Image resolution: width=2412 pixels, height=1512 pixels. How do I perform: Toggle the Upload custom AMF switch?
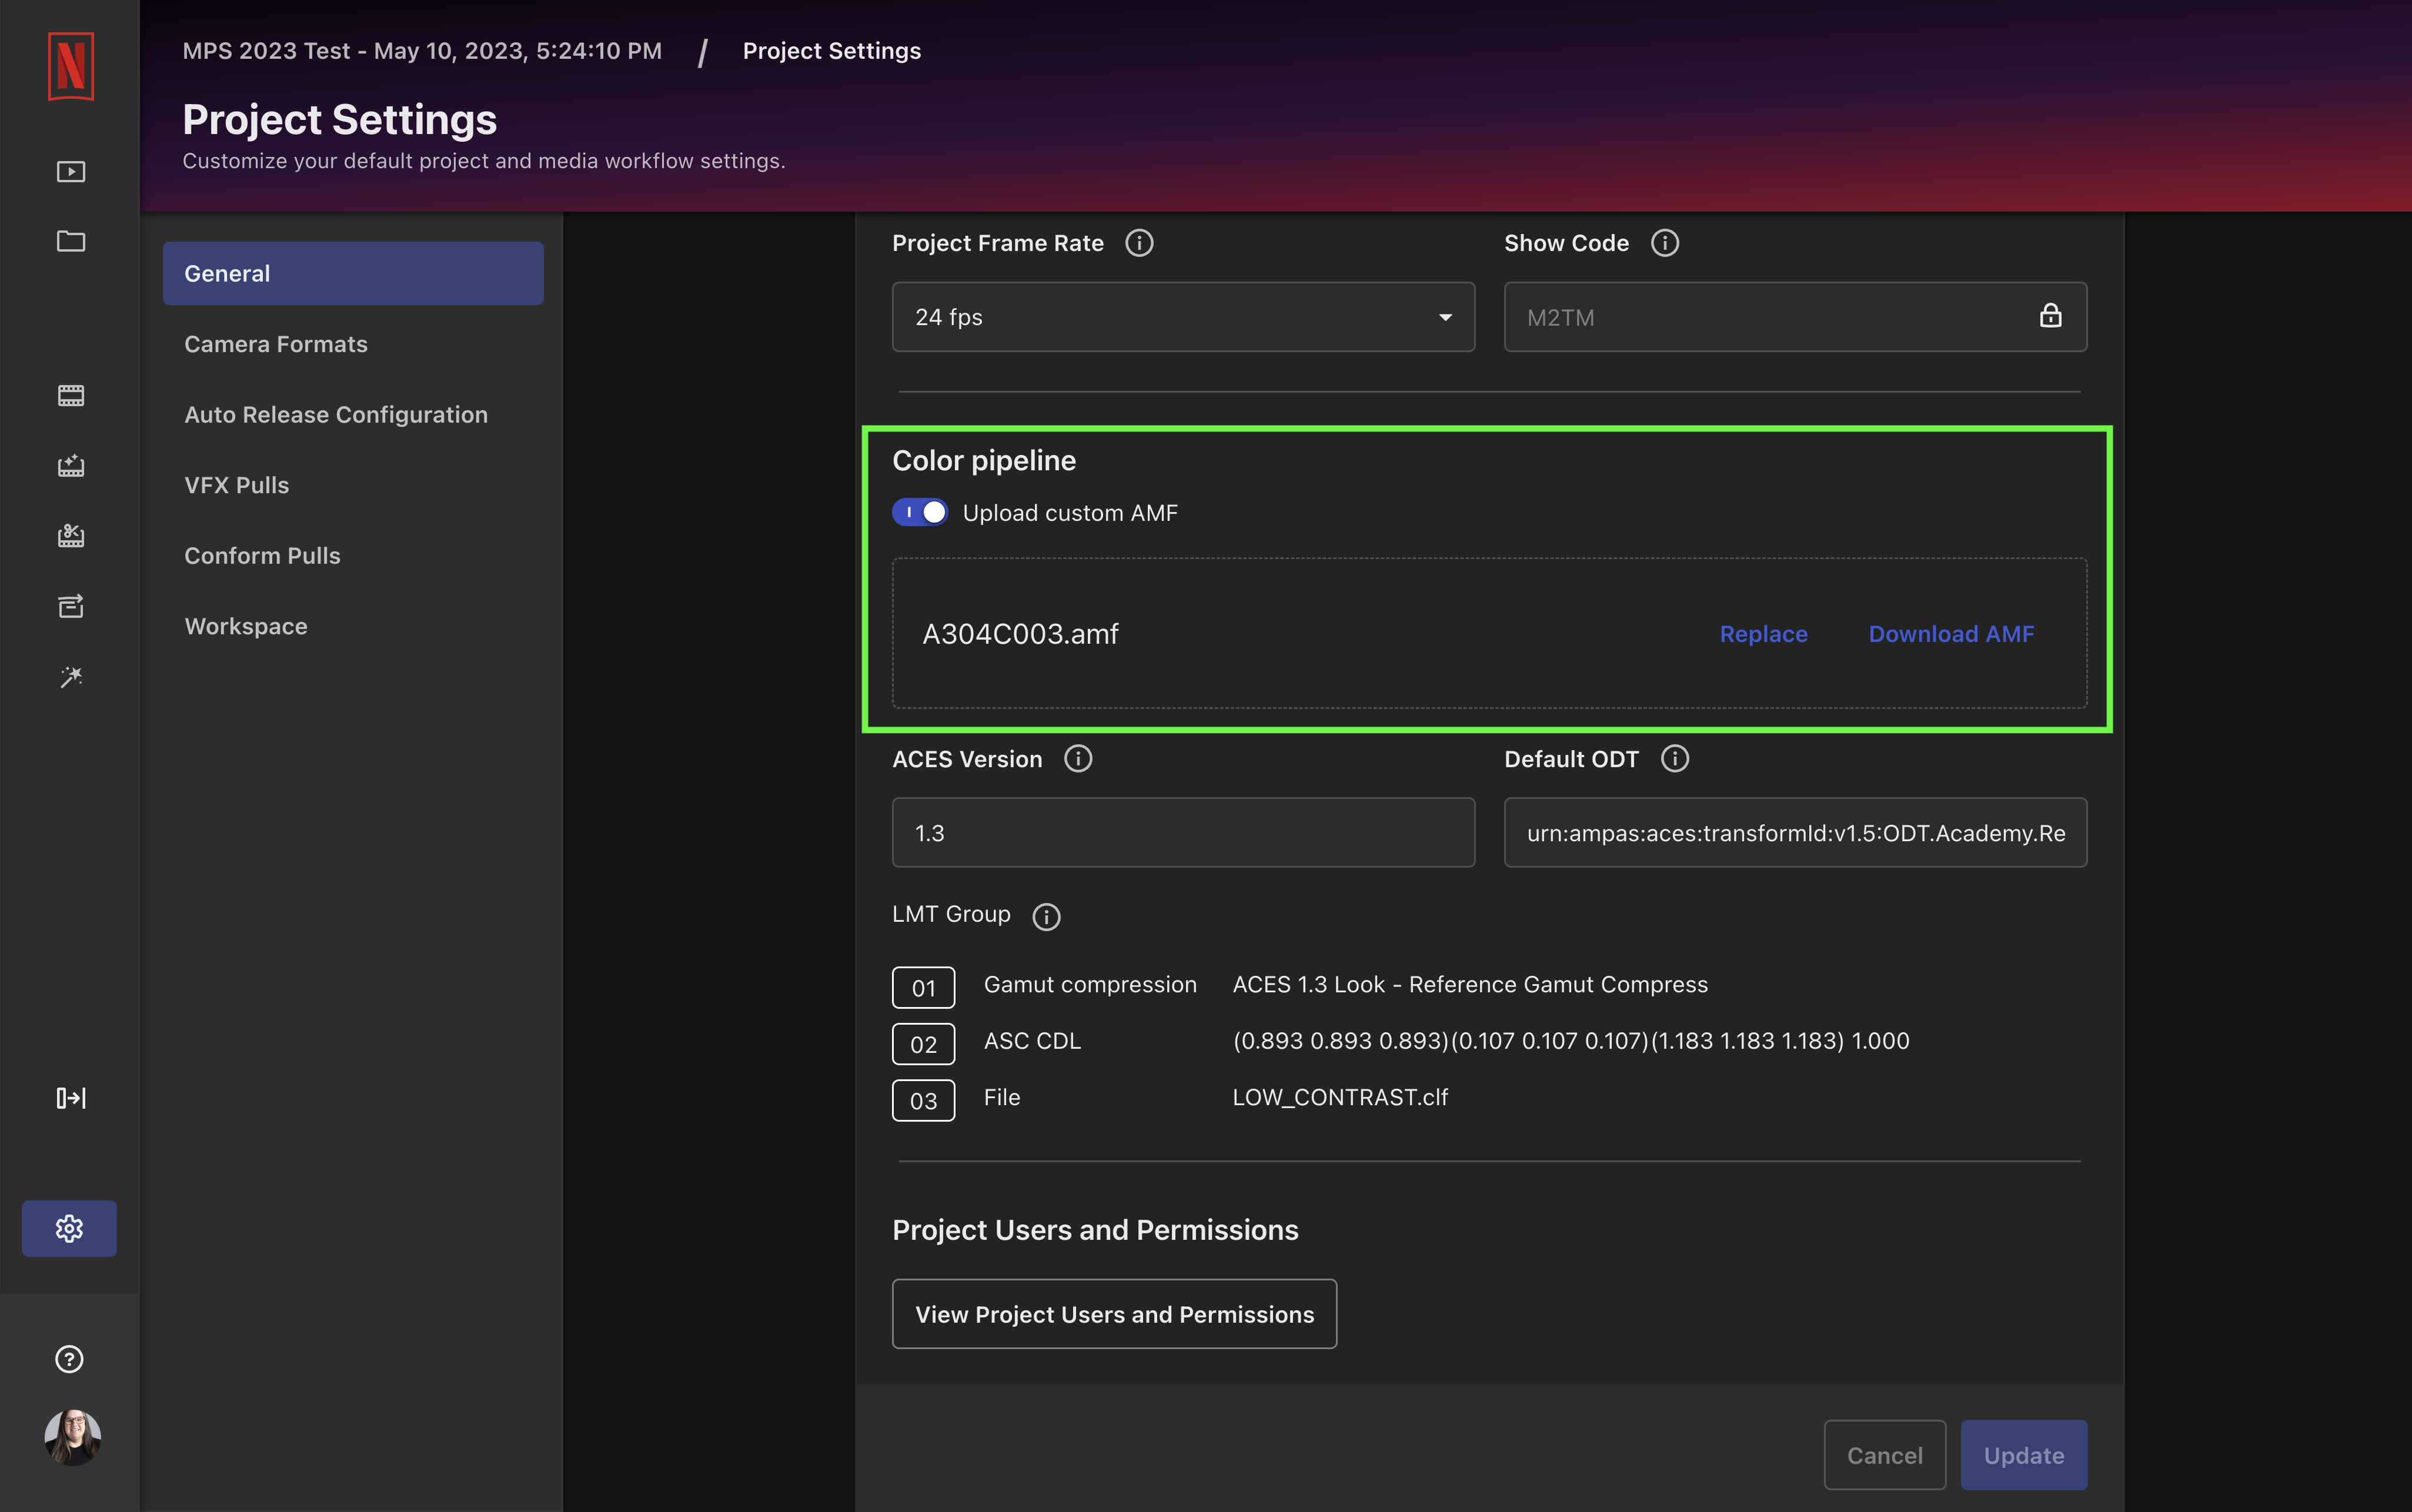click(x=920, y=513)
